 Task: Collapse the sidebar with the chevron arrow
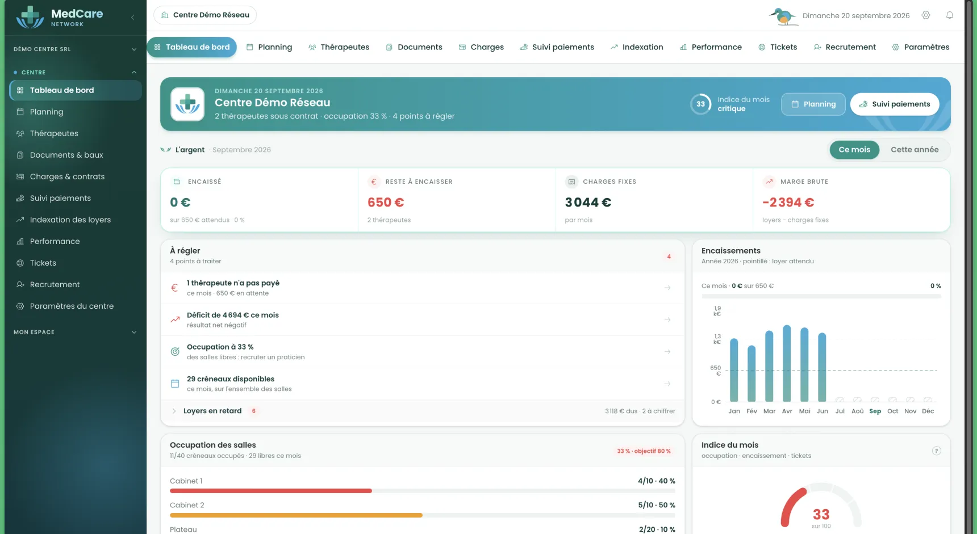(x=133, y=17)
